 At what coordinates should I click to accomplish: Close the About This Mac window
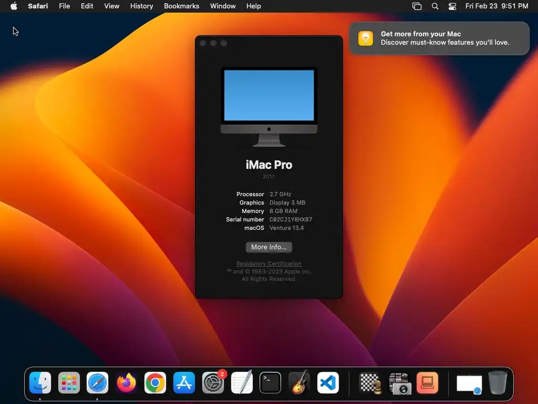203,43
